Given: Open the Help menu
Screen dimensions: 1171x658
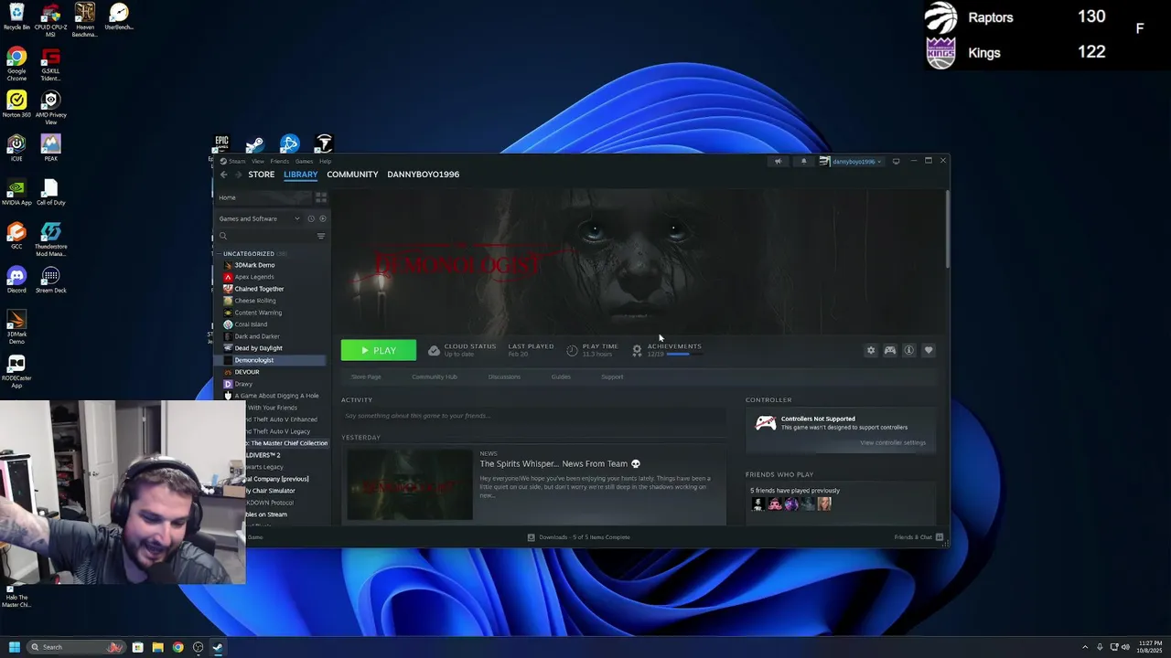Looking at the screenshot, I should tap(325, 161).
